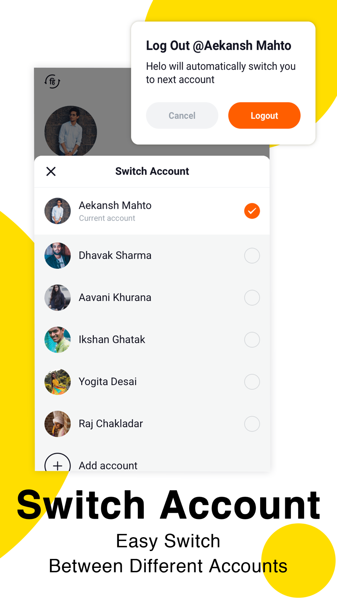Select the Yogita Desai account name
The width and height of the screenshot is (337, 600).
[108, 382]
